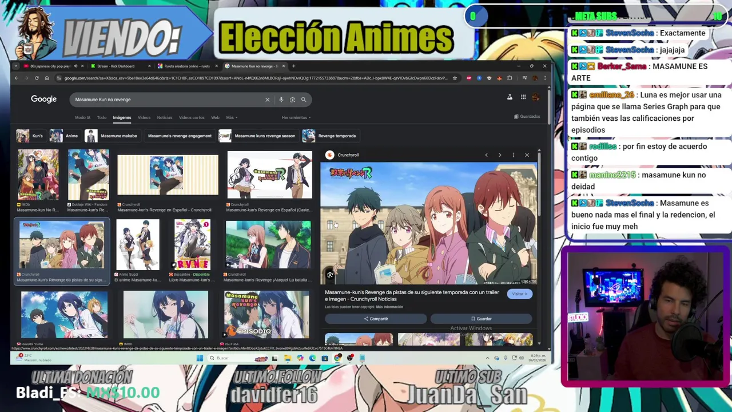This screenshot has width=732, height=412.
Task: Select the Kun's filter chip
Action: tap(30, 136)
